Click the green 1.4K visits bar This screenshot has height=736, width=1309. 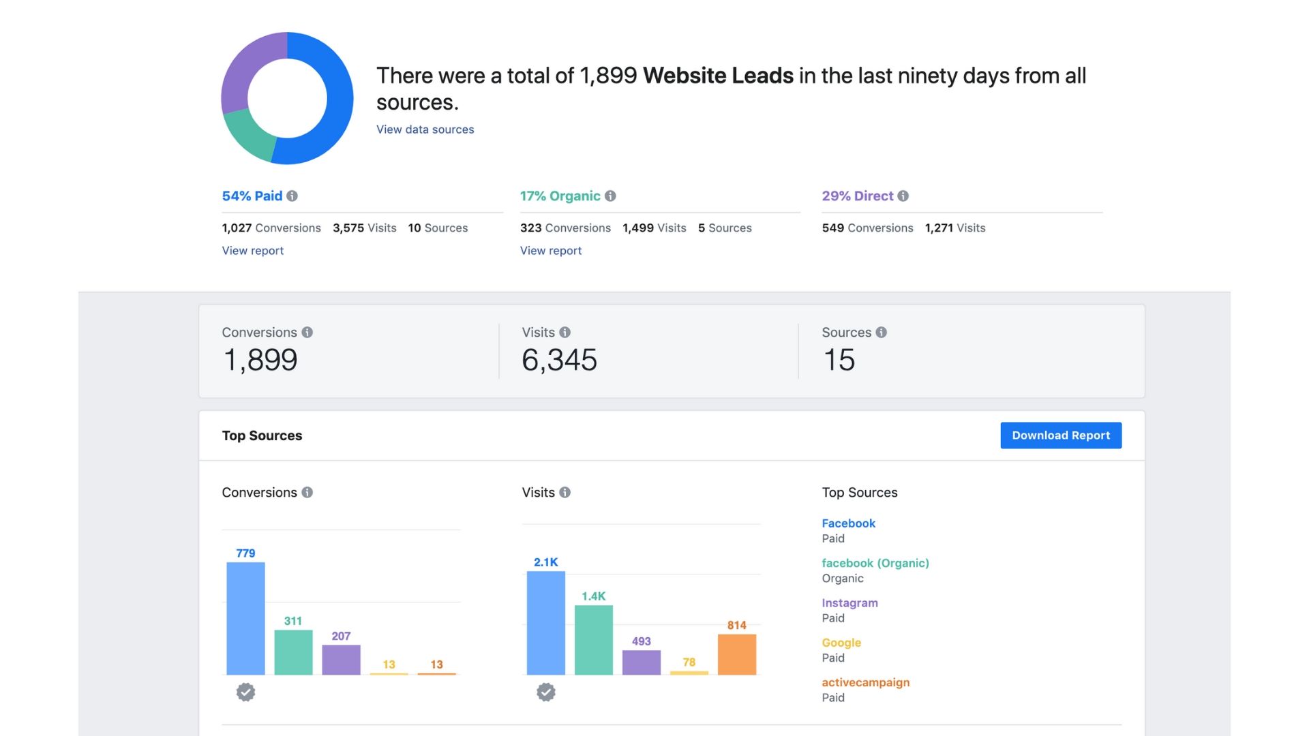594,641
